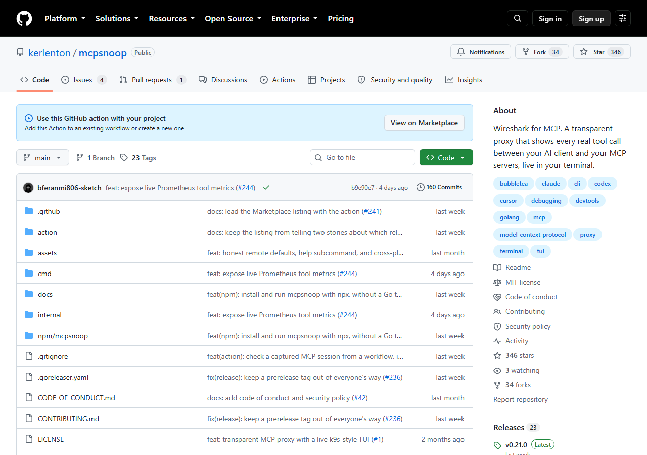Expand the Platform menu
Screen dimensions: 647x455
[x=64, y=18]
